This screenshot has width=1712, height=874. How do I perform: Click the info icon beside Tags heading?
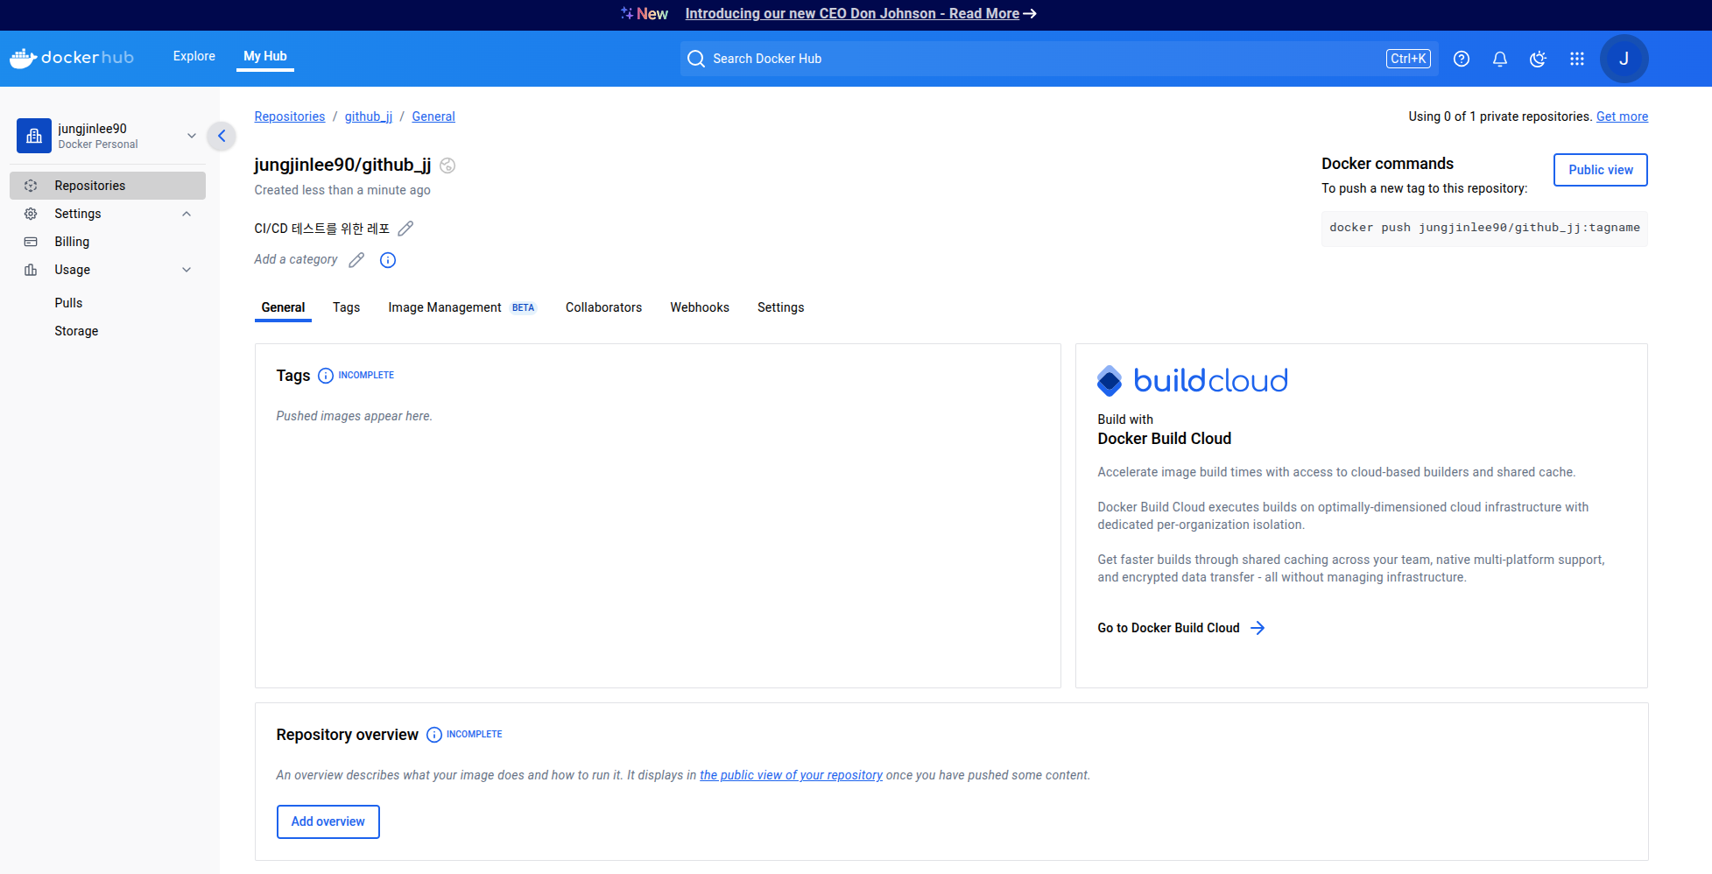326,376
